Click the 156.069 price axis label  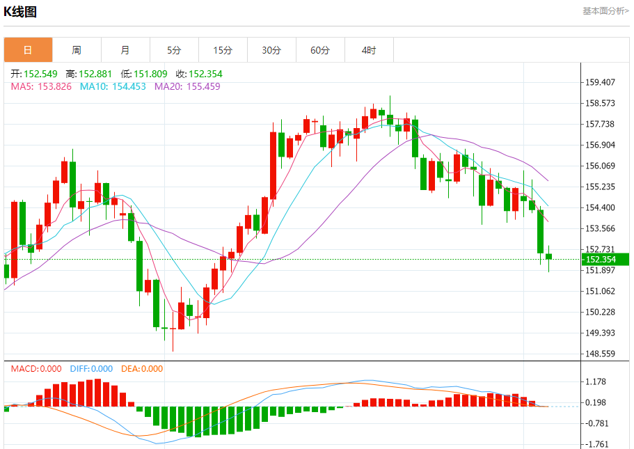(x=600, y=166)
